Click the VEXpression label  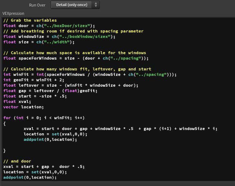13,13
